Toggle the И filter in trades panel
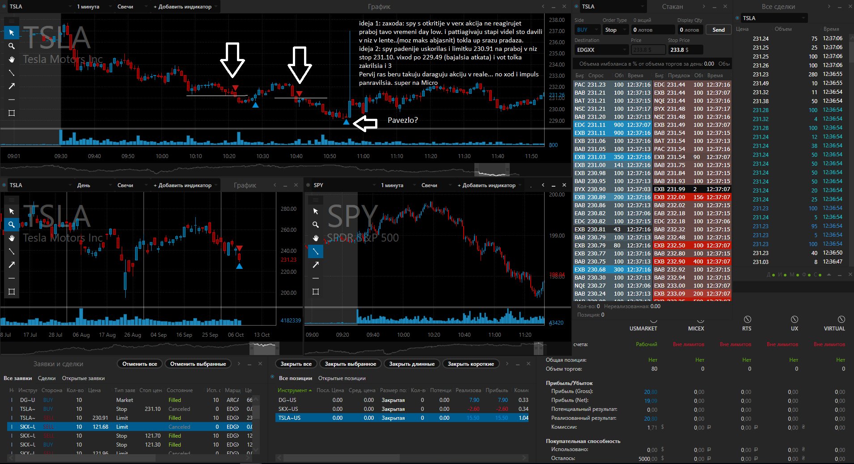This screenshot has width=854, height=464. [x=782, y=275]
